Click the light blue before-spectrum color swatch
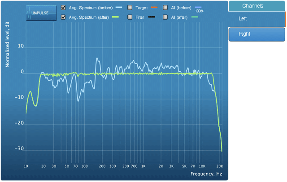Screen dimensions: 287x182 [x=119, y=7]
